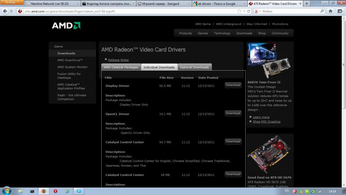This screenshot has width=346, height=195.
Task: Open the Release Notes link
Action: [x=118, y=60]
